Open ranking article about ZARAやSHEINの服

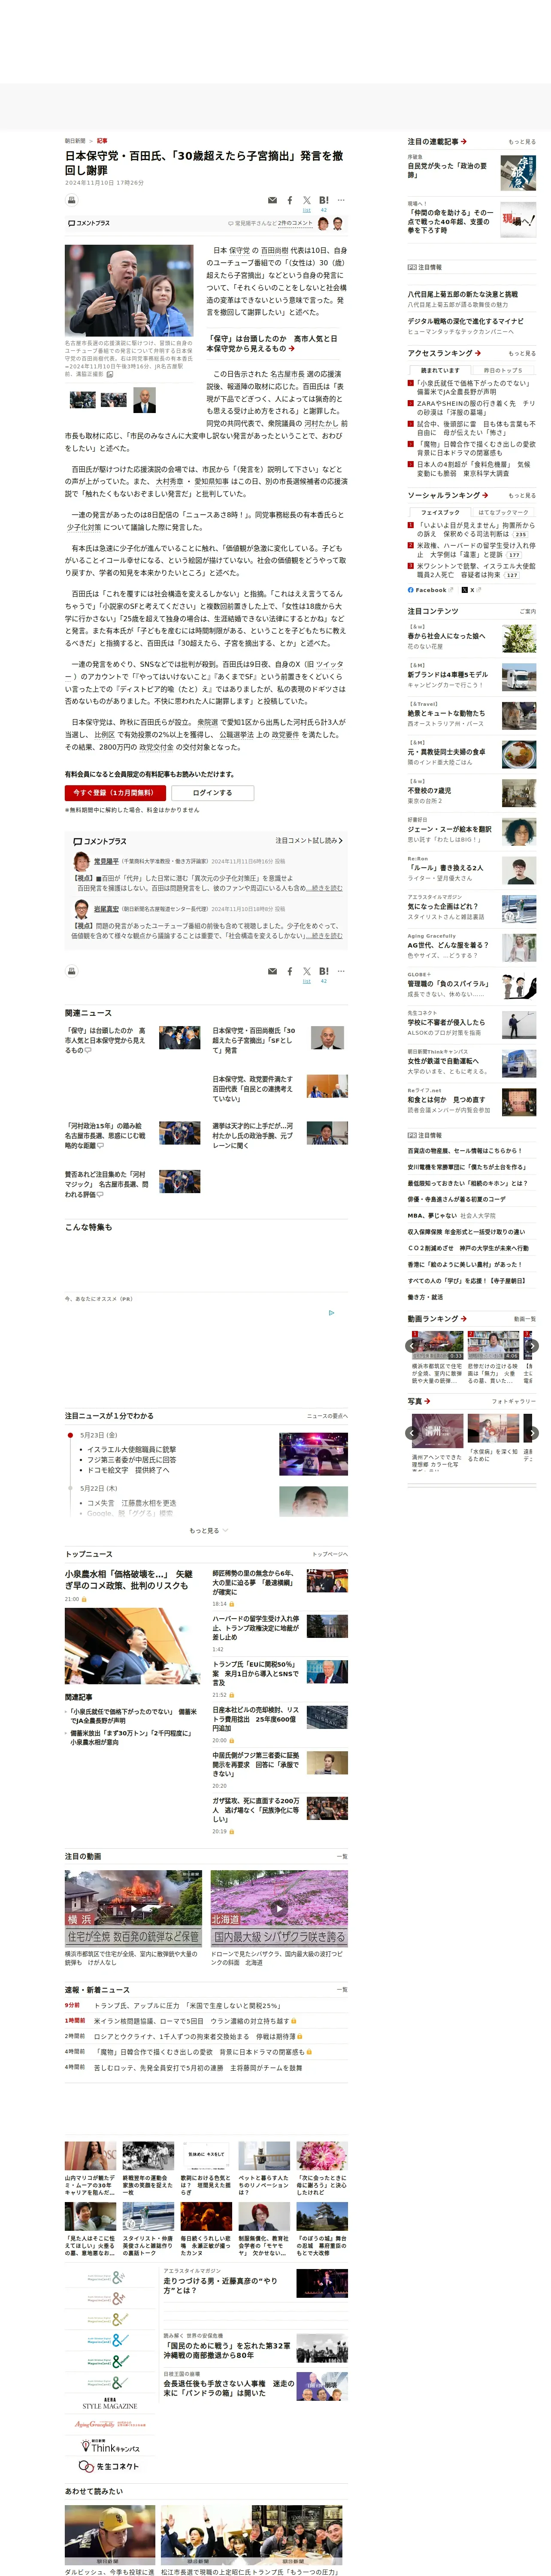(476, 408)
